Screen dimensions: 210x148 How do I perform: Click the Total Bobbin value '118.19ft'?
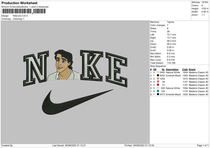[171, 63]
